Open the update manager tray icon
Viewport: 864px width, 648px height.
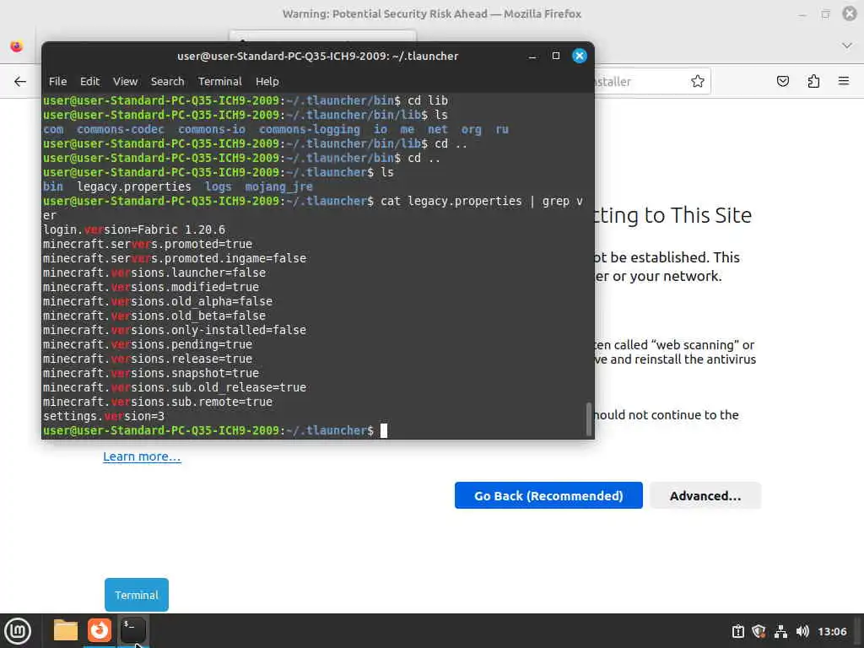pyautogui.click(x=737, y=631)
